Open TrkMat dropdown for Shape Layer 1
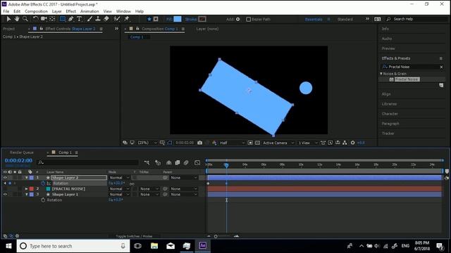 click(149, 194)
